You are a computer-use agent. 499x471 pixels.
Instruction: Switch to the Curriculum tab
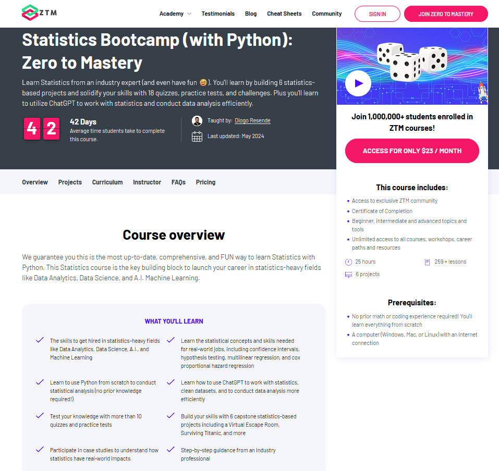tap(107, 182)
